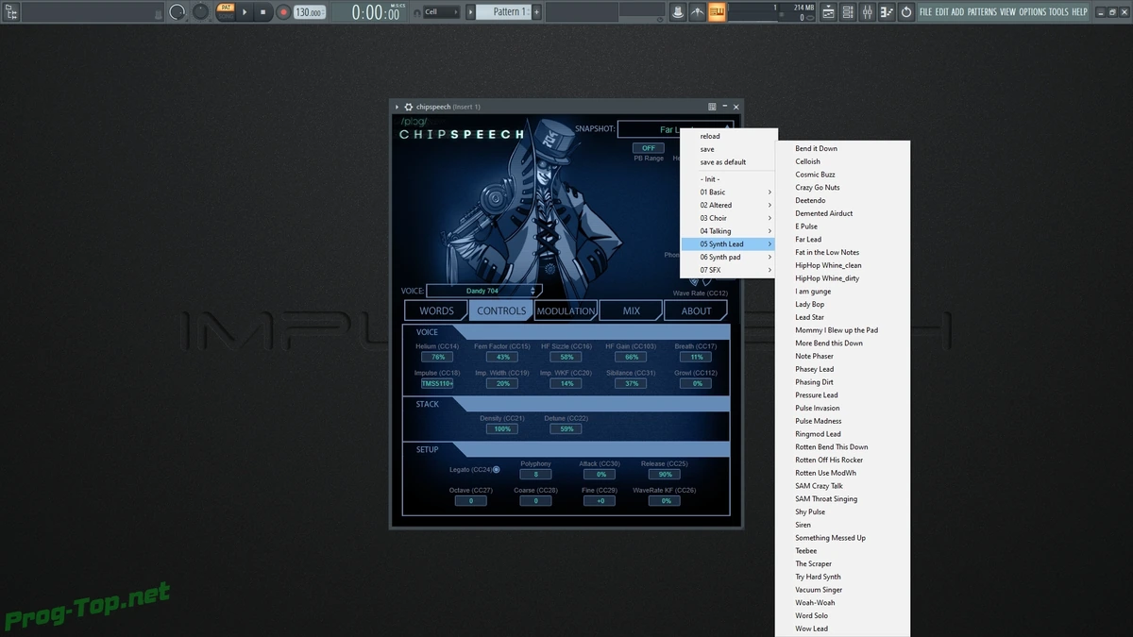The image size is (1133, 637).
Task: Open the EDIT menu
Action: click(x=941, y=12)
